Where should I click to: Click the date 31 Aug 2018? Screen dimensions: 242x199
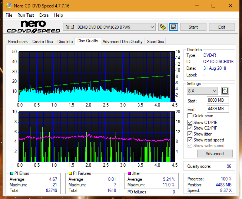pos(215,68)
